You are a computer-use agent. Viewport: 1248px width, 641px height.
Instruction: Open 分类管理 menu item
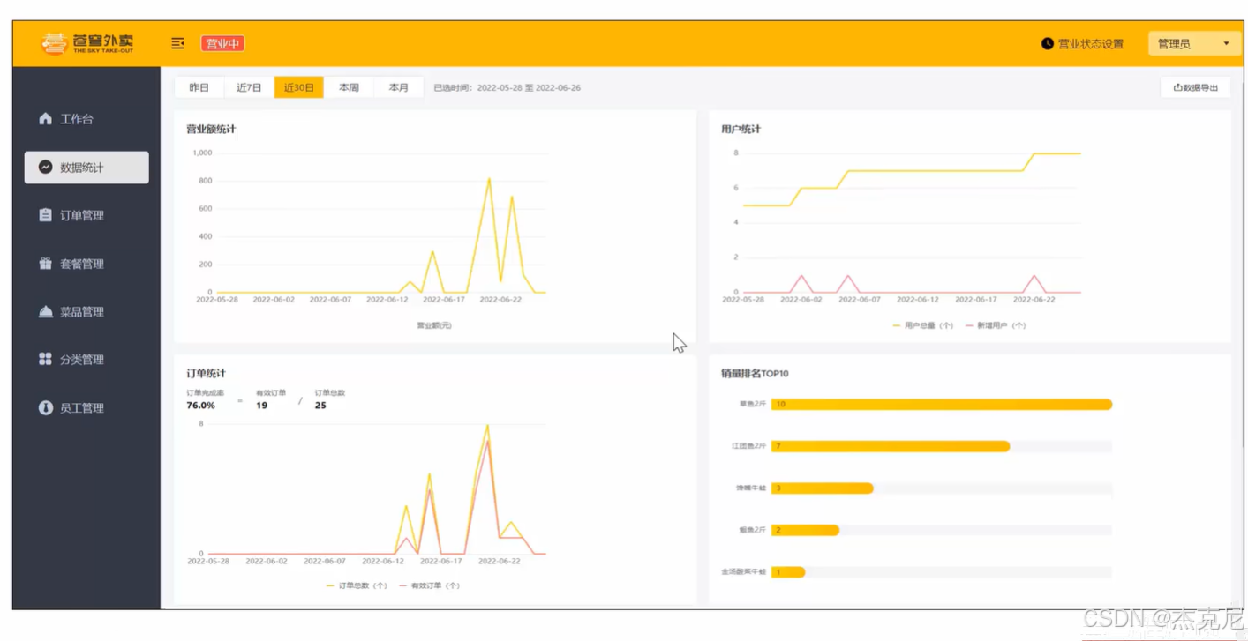click(86, 359)
